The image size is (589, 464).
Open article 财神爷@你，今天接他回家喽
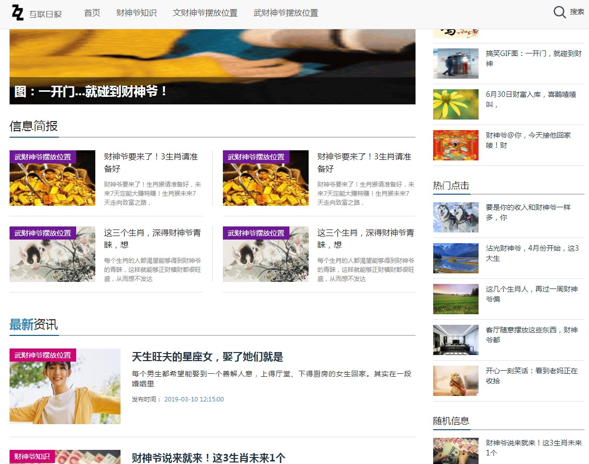tap(528, 140)
